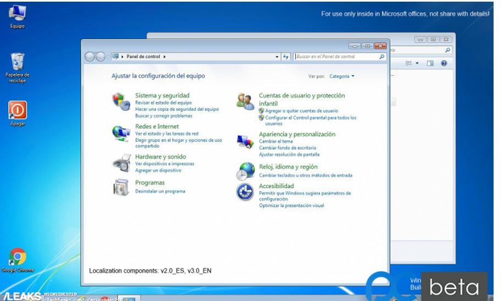504x301 pixels.
Task: Click the Programas box icon
Action: pyautogui.click(x=121, y=187)
